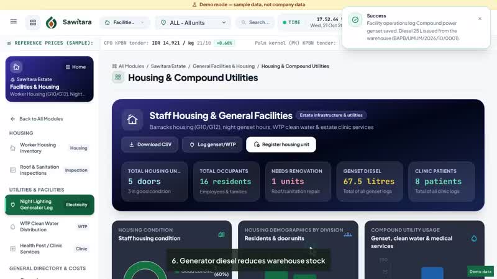This screenshot has width=497, height=279.
Task: Click the housing condition chart icon
Action: click(222, 234)
